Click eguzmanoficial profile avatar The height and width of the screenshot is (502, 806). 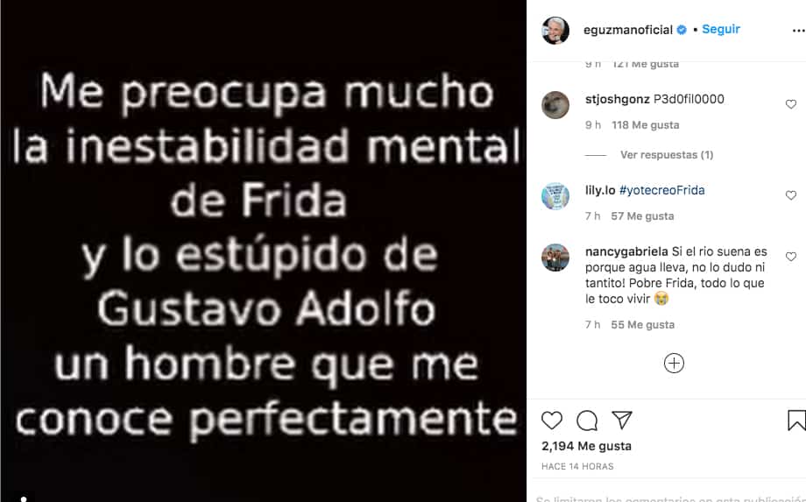(x=555, y=31)
